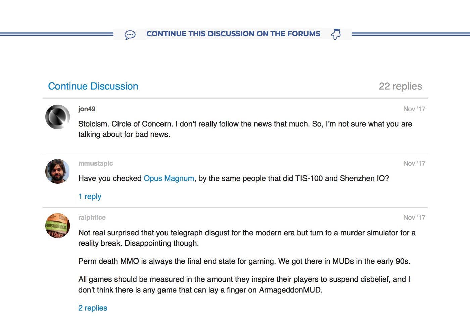The height and width of the screenshot is (317, 470).
Task: Follow the Opus Magnum link
Action: coord(169,178)
